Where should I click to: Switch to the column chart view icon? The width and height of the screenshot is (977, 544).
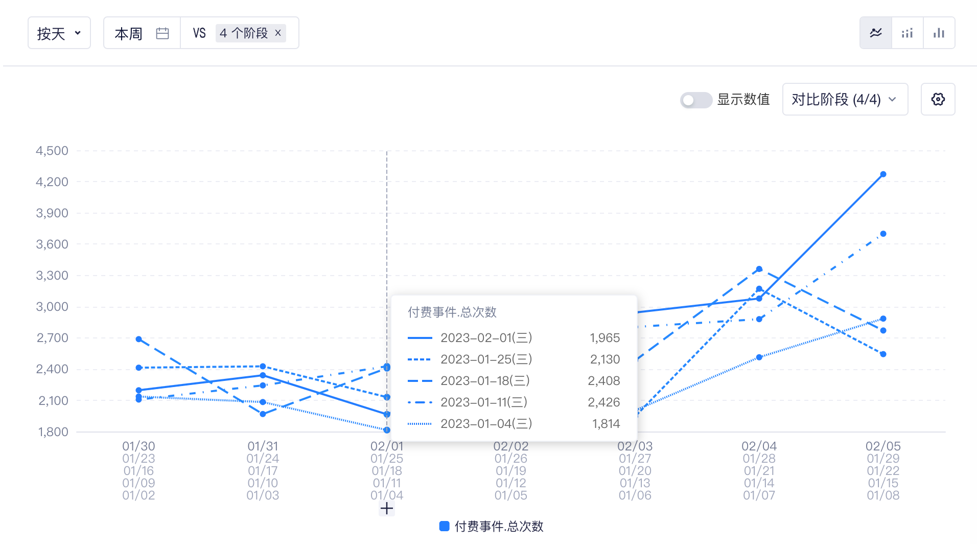(939, 32)
